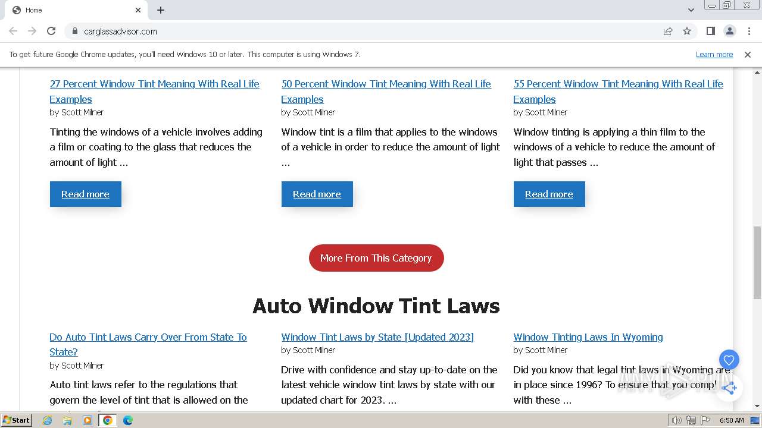Go back using the browser back arrow
The height and width of the screenshot is (428, 762).
click(x=13, y=31)
